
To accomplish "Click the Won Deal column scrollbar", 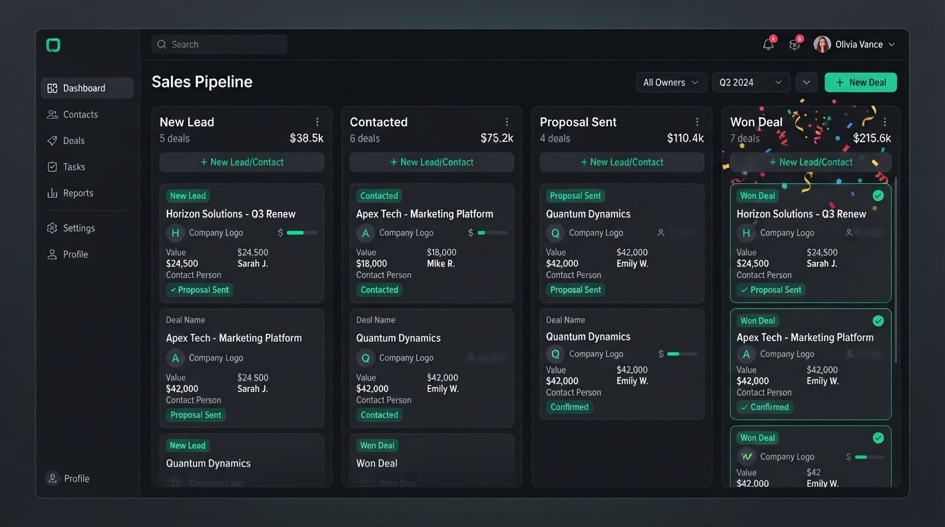I will [x=896, y=271].
